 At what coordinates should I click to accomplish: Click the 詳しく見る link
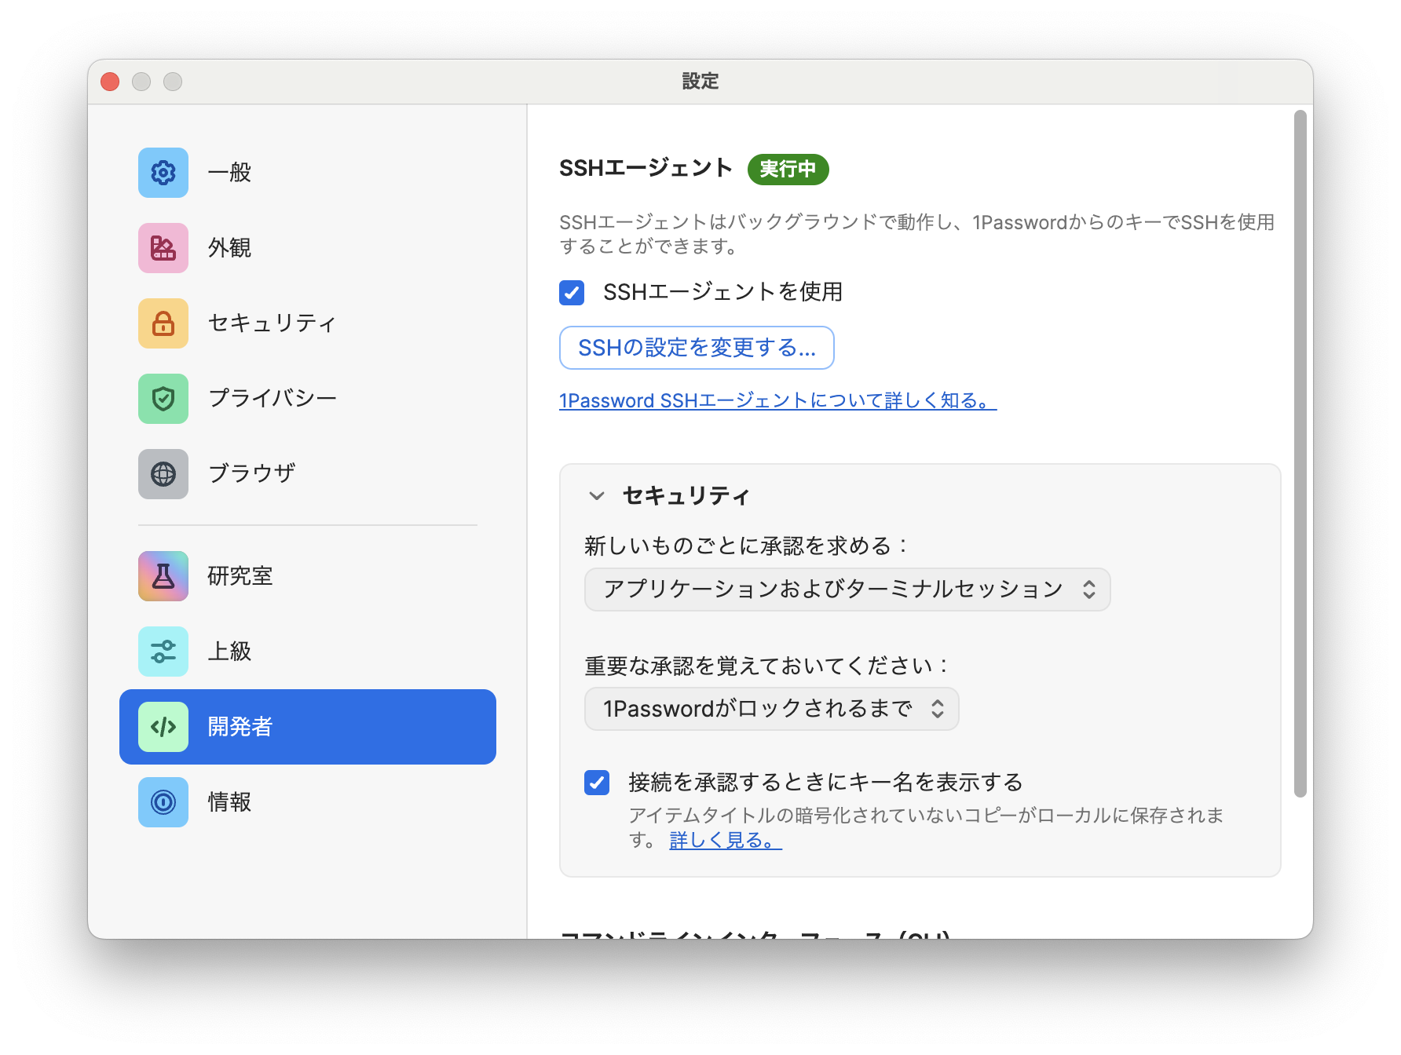[722, 841]
